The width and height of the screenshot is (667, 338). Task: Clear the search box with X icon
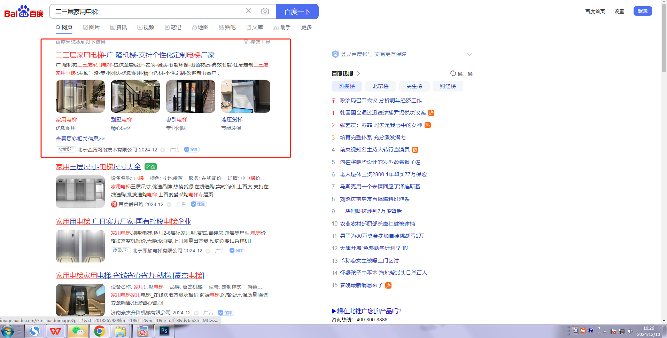[248, 11]
